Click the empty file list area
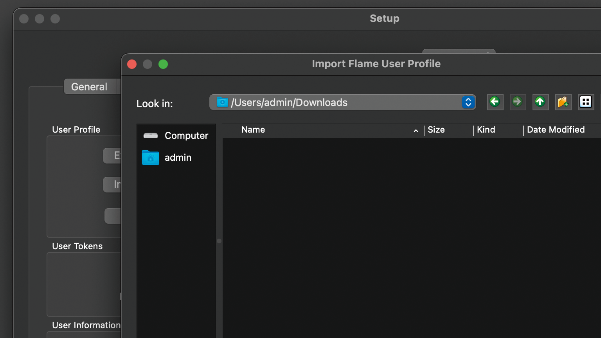Image resolution: width=601 pixels, height=338 pixels. coord(411,235)
